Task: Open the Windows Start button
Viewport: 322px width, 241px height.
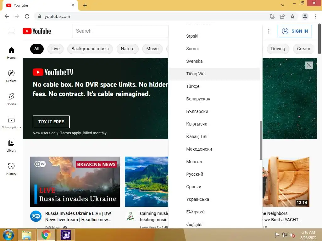Action: point(8,235)
